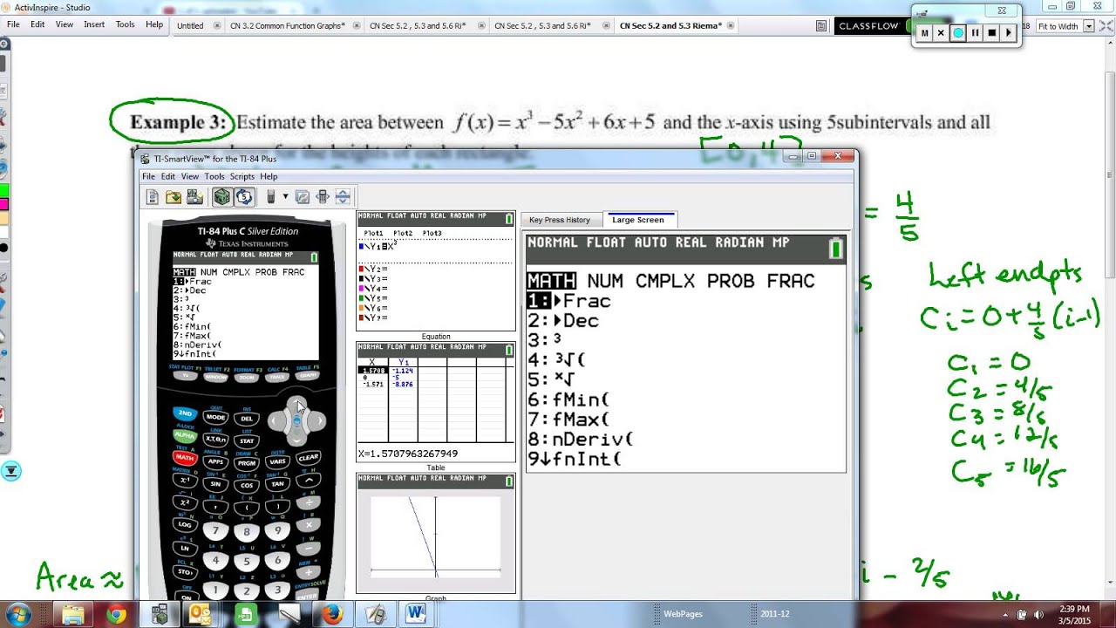1116x628 pixels.
Task: Click the Y1 equation blue color box
Action: point(361,246)
